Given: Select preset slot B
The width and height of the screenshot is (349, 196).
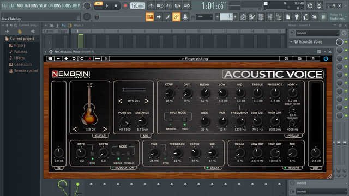Looking at the screenshot, I should 106,59.
